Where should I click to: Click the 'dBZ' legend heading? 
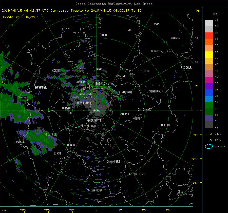215,14
